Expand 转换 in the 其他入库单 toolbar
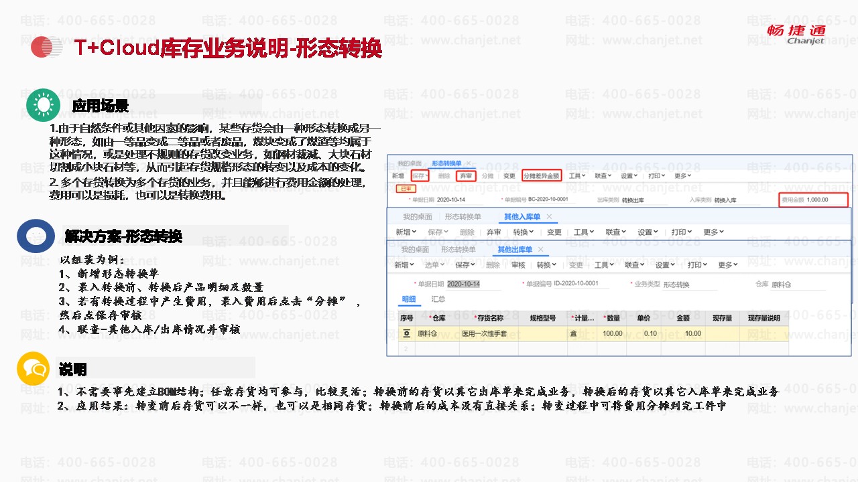858x482 pixels. pyautogui.click(x=524, y=232)
